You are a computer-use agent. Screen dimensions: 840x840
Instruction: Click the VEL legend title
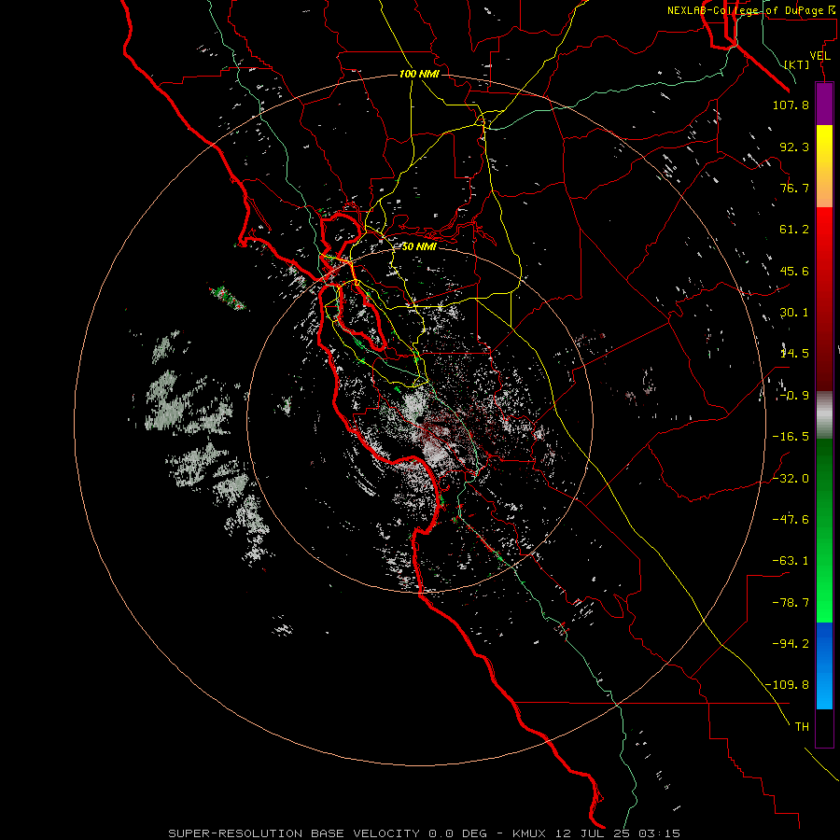(820, 56)
